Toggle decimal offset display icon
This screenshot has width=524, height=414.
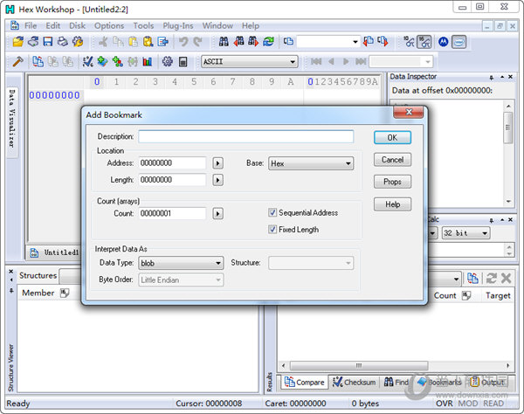[409, 42]
